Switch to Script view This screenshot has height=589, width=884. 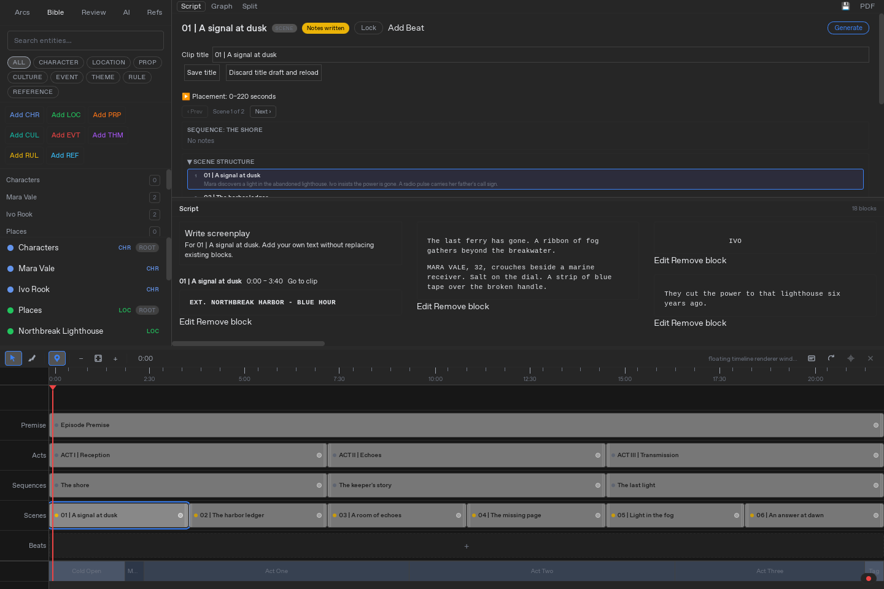point(191,6)
